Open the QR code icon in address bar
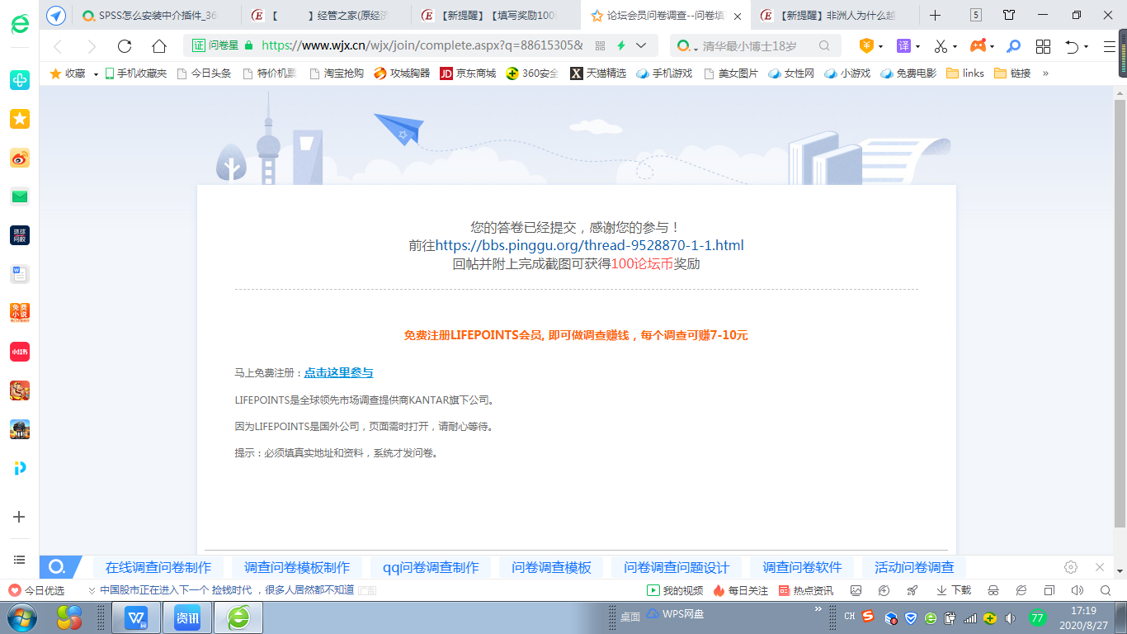The image size is (1127, 634). coord(600,46)
